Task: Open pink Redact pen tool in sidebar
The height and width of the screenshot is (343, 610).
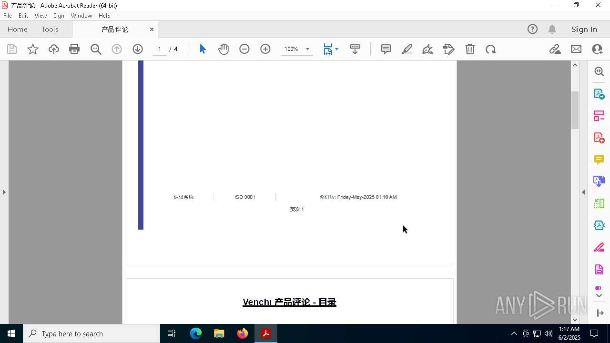Action: pos(599,248)
